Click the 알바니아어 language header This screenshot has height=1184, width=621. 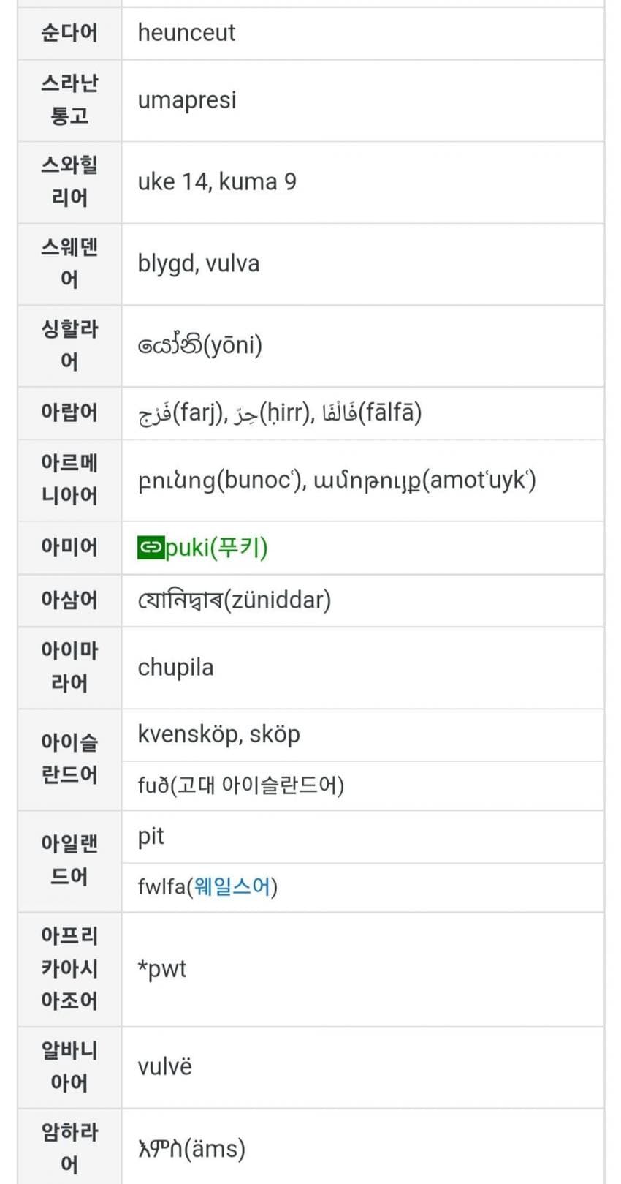[x=69, y=1066]
